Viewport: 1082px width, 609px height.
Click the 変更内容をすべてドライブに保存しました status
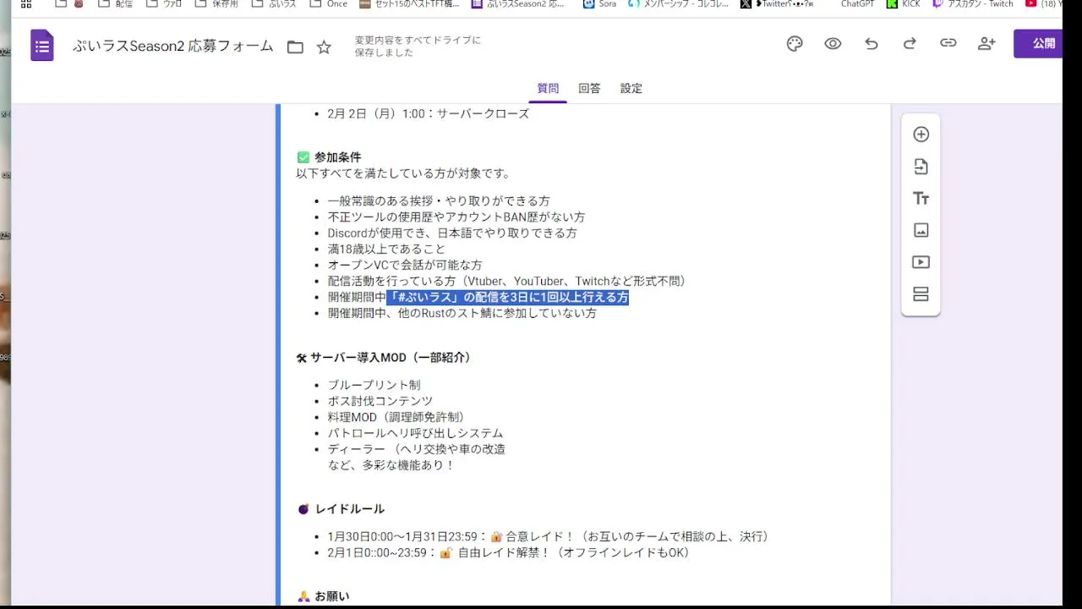(x=418, y=47)
